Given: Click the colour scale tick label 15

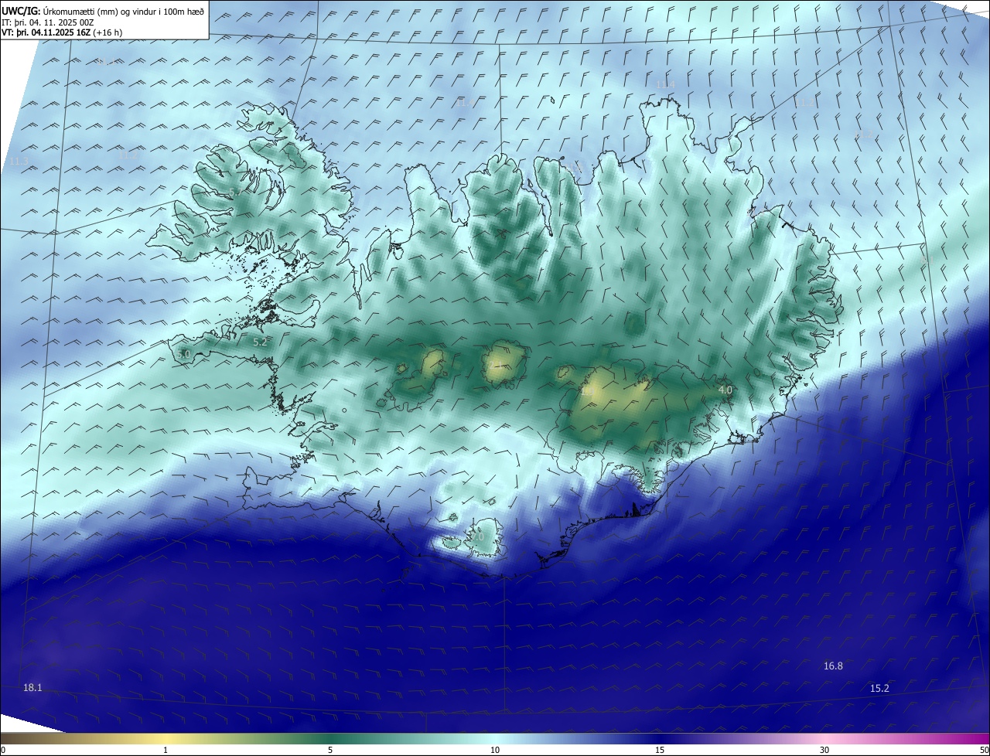Looking at the screenshot, I should [x=660, y=750].
